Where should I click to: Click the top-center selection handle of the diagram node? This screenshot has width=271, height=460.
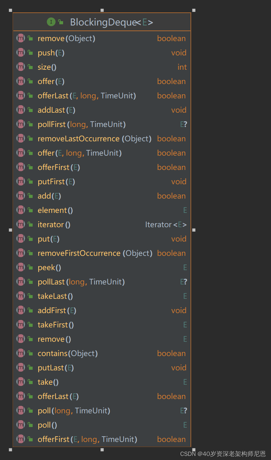click(x=102, y=10)
